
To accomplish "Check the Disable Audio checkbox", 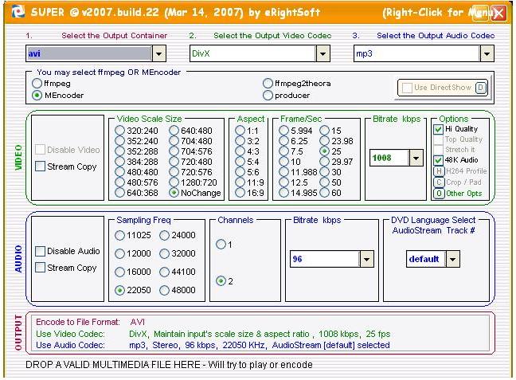I will pos(40,251).
